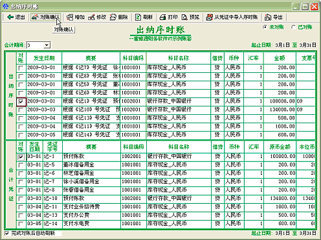Click the 凭证字号 column header
The width and height of the screenshot is (321, 240).
click(52, 147)
